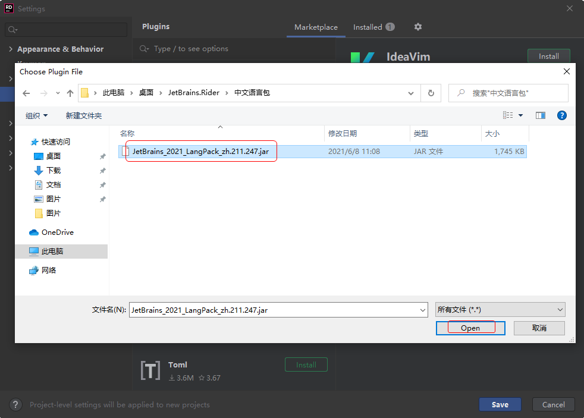Image resolution: width=584 pixels, height=418 pixels.
Task: Open the unpinned 图片 folder with yellow icon
Action: pyautogui.click(x=54, y=213)
